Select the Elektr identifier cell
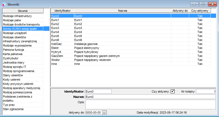 (62, 48)
